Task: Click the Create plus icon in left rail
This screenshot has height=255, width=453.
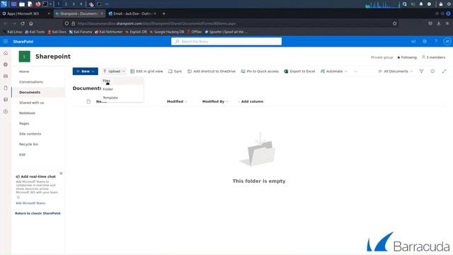Action: pyautogui.click(x=6, y=111)
